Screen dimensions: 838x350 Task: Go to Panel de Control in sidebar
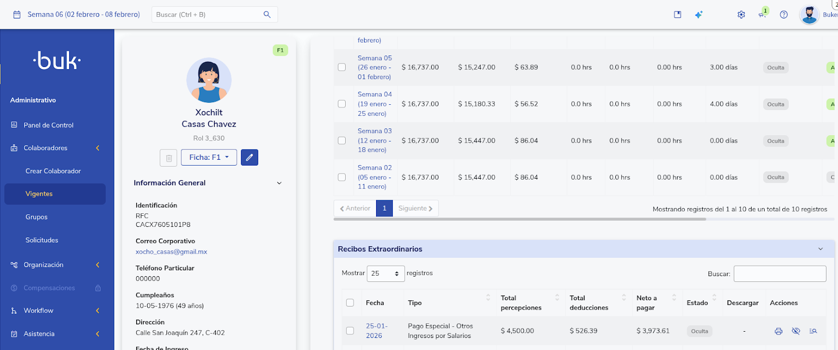[x=48, y=125]
